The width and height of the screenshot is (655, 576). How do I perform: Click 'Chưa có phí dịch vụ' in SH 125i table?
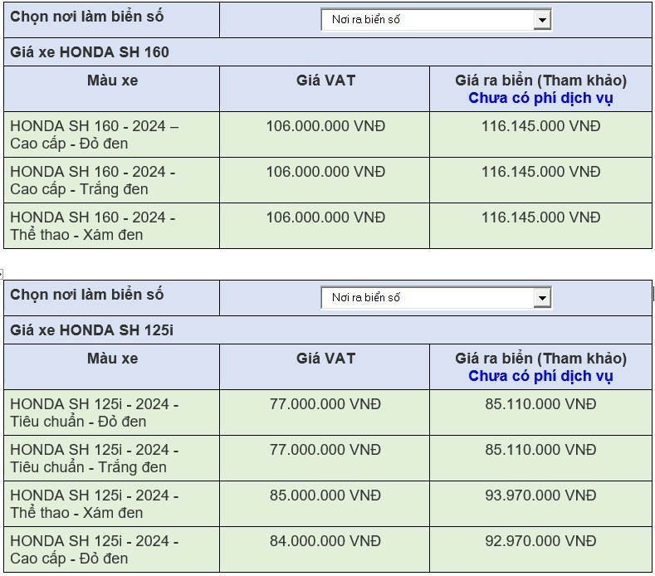(540, 376)
